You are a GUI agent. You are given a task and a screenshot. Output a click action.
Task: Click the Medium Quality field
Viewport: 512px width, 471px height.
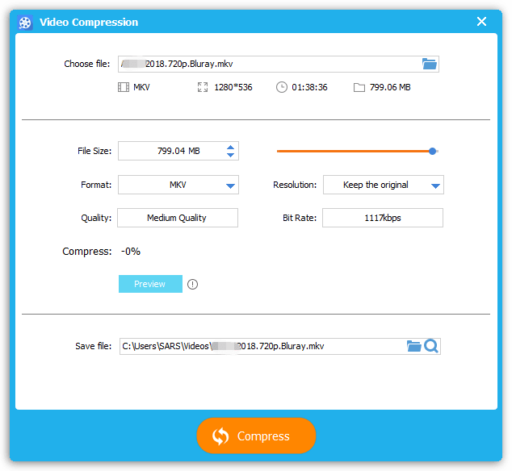(178, 218)
